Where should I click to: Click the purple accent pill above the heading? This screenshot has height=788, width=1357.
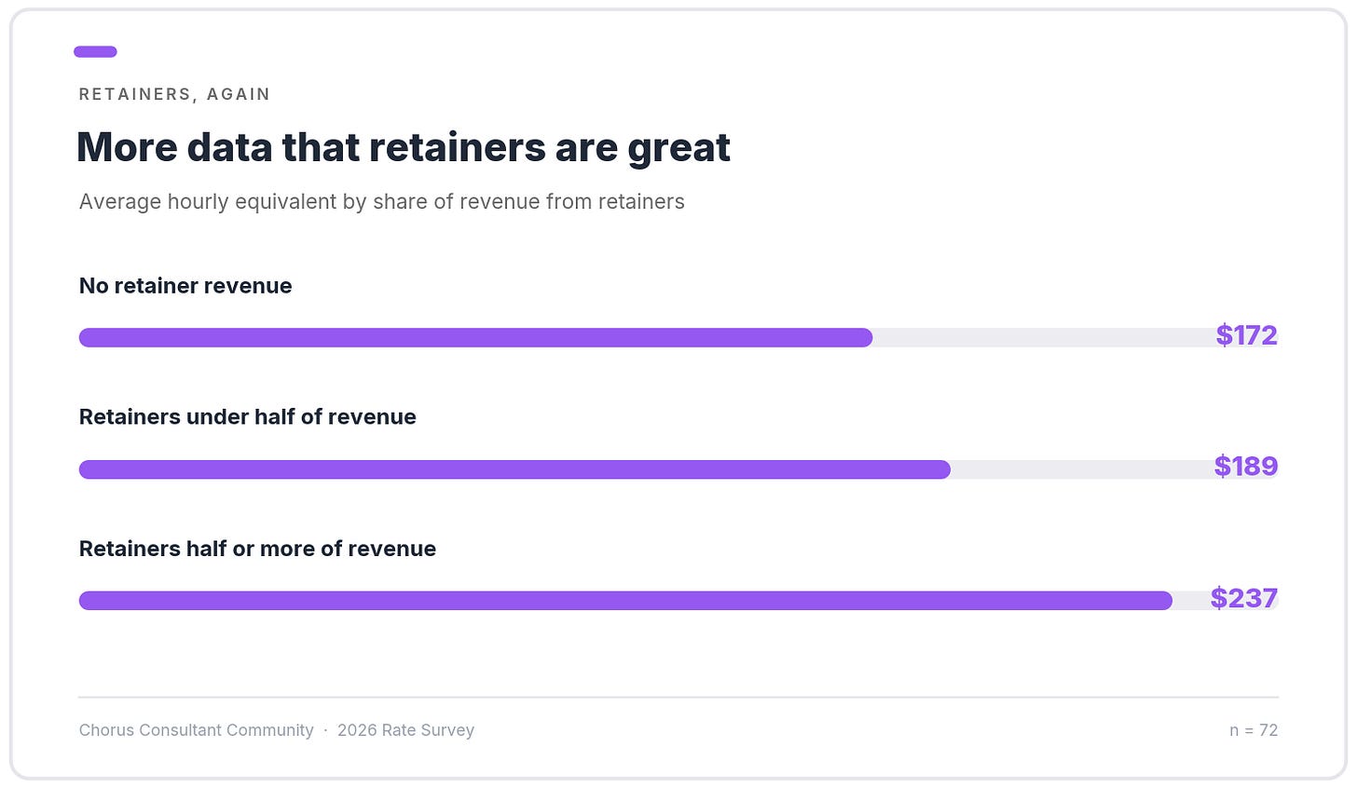95,52
